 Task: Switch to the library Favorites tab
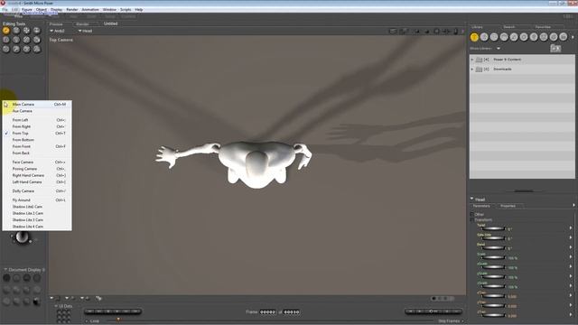coord(543,27)
